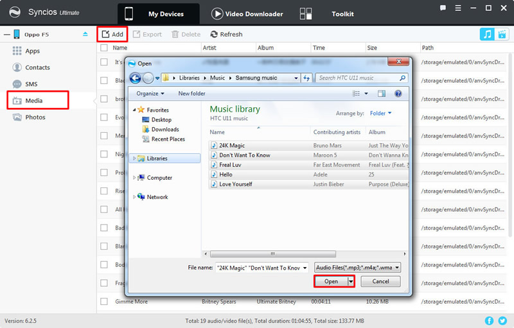Image resolution: width=514 pixels, height=328 pixels.
Task: Click the Music breadcrumb in address bar
Action: click(217, 78)
